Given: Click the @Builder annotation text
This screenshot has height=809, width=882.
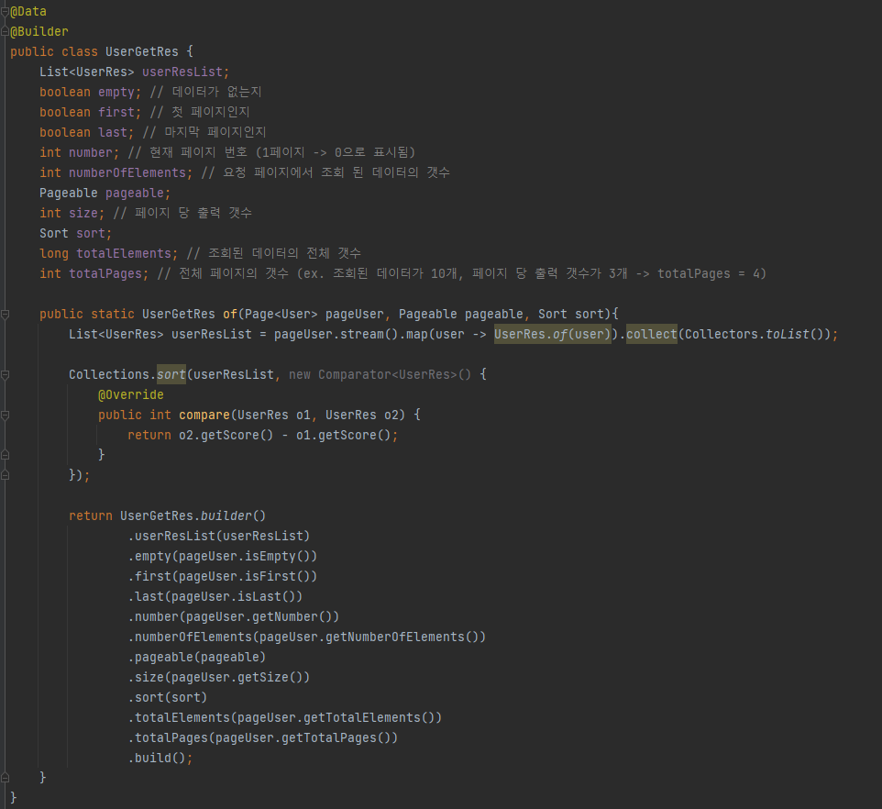Looking at the screenshot, I should (x=39, y=31).
